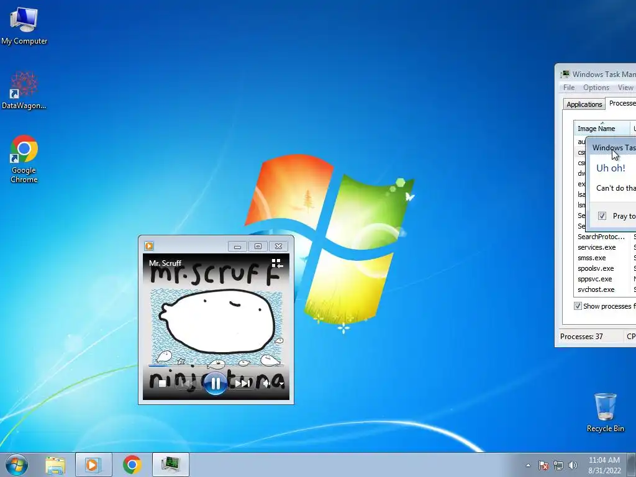Switch media player to Library view
636x477 pixels.
point(277,263)
